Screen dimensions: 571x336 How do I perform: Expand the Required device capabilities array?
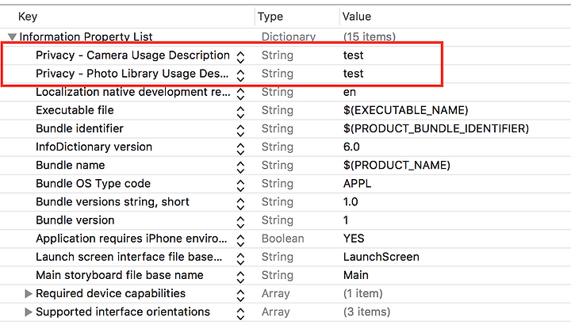click(x=28, y=294)
